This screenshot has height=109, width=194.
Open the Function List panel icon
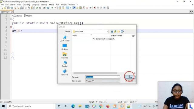click(x=84, y=8)
